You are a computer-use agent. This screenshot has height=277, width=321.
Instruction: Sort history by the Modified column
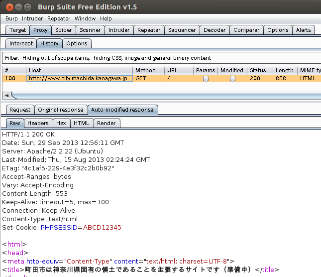pos(232,70)
